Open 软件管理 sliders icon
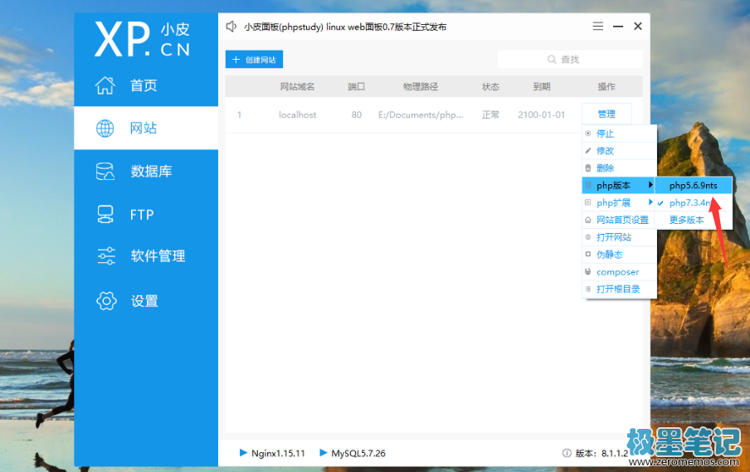Viewport: 750px width, 472px height. click(105, 256)
